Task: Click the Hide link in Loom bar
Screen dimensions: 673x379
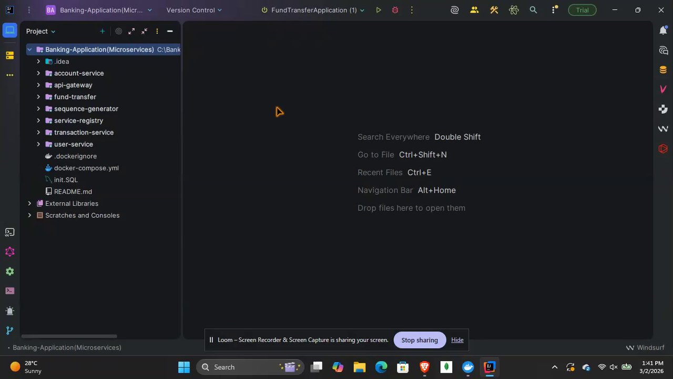Action: [457, 340]
